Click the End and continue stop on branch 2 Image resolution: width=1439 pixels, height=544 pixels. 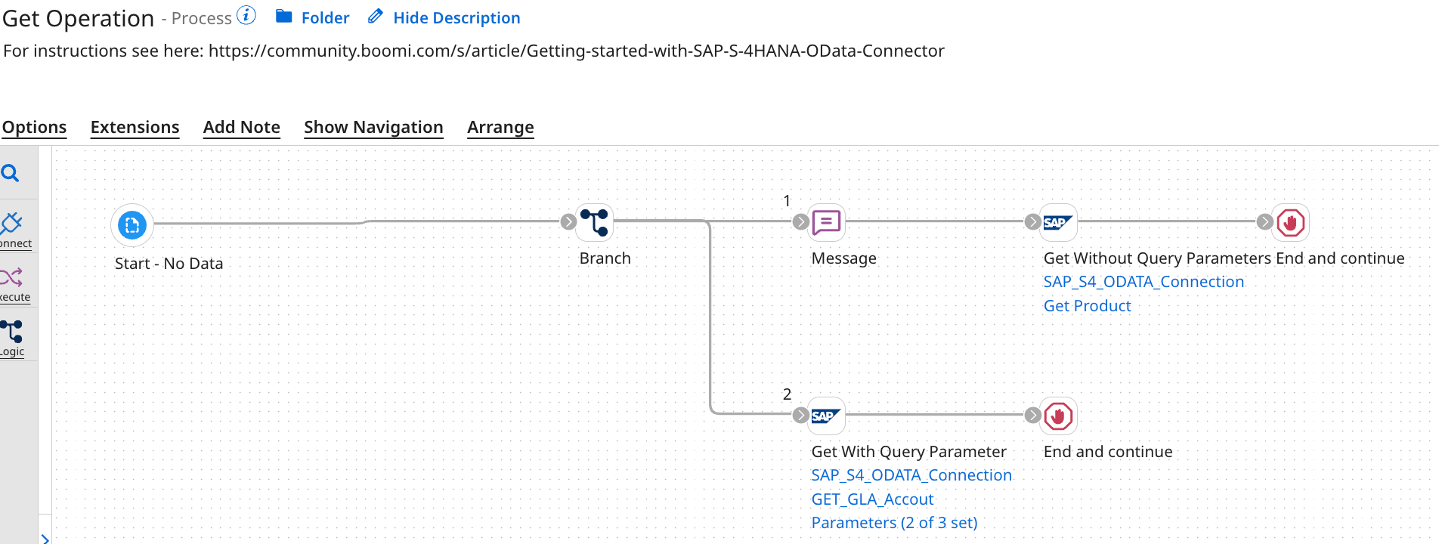pos(1058,416)
